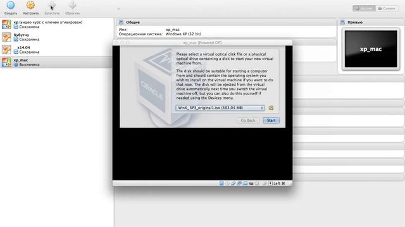Click the mouse integration status bar icon
Screen dimensions: 405x227
pos(264,183)
